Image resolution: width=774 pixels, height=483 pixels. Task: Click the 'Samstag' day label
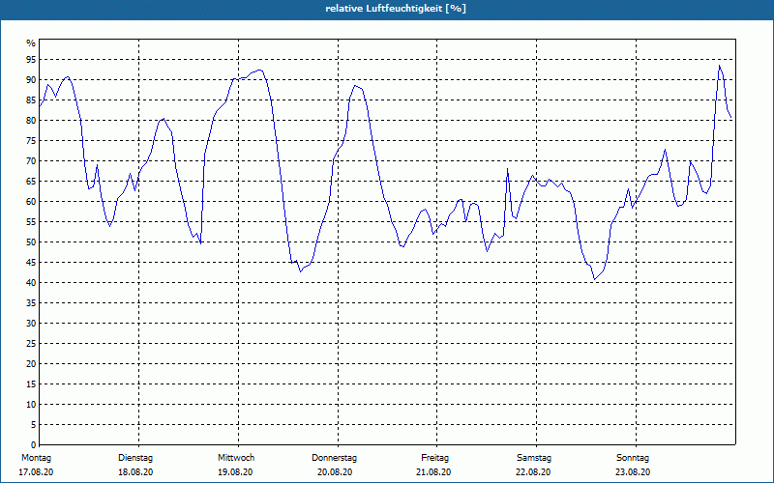pyautogui.click(x=534, y=458)
